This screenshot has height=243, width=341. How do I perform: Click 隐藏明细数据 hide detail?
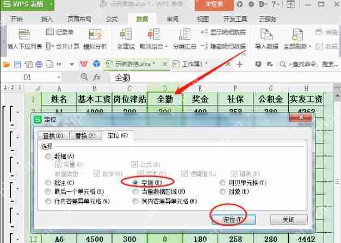223,46
